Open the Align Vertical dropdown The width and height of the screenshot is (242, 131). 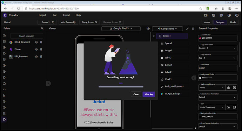pos(217,58)
